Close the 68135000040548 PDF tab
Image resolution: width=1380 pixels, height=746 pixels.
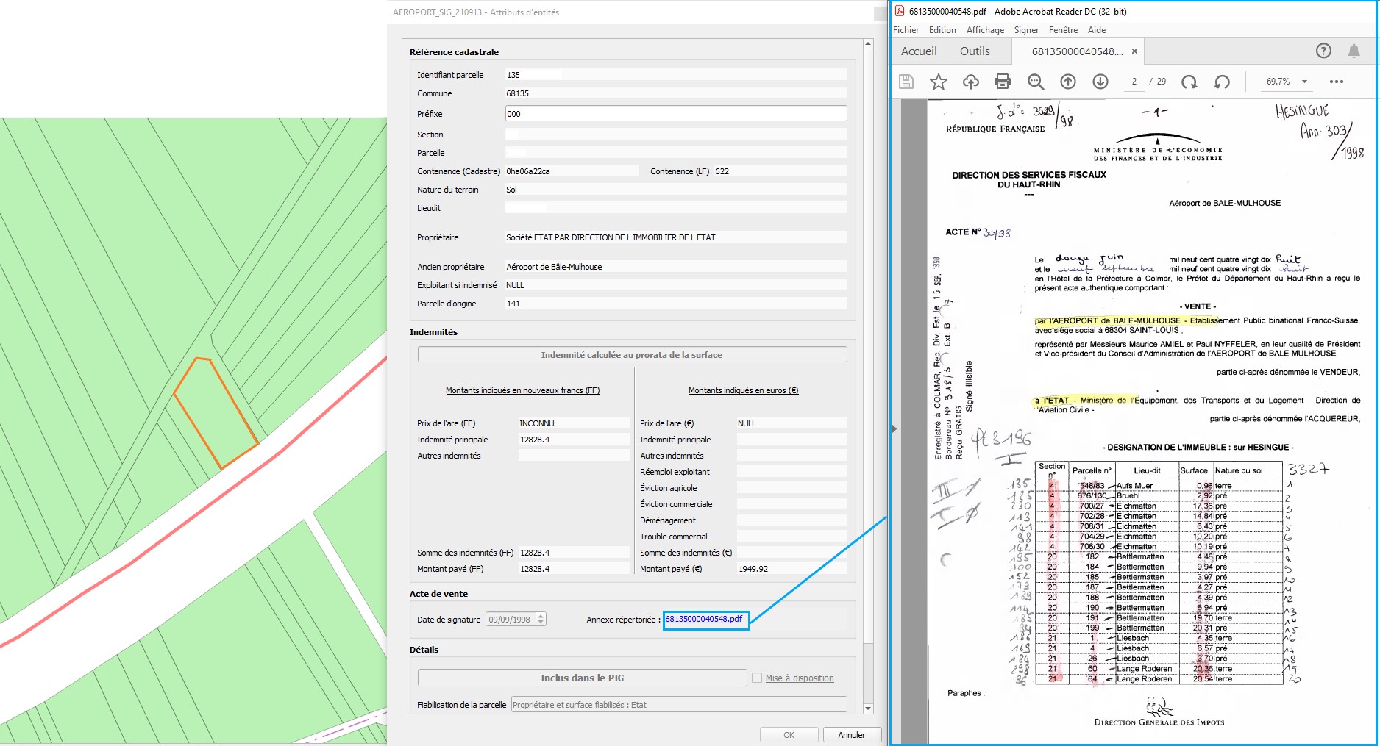[x=1134, y=51]
